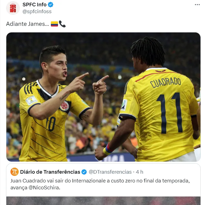Screen dimensions: 201x205
Task: Open Diário de Transferências profile name
Action: (x=50, y=172)
